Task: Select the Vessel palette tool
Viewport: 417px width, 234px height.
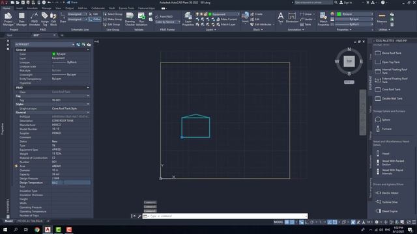Action: tap(382, 153)
